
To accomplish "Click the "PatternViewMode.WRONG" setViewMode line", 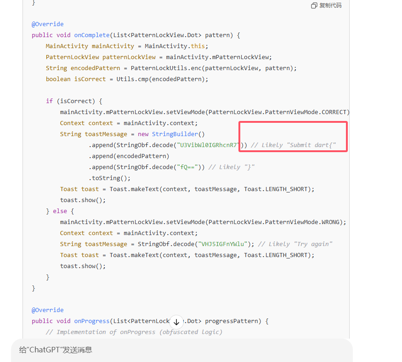I will click(203, 222).
